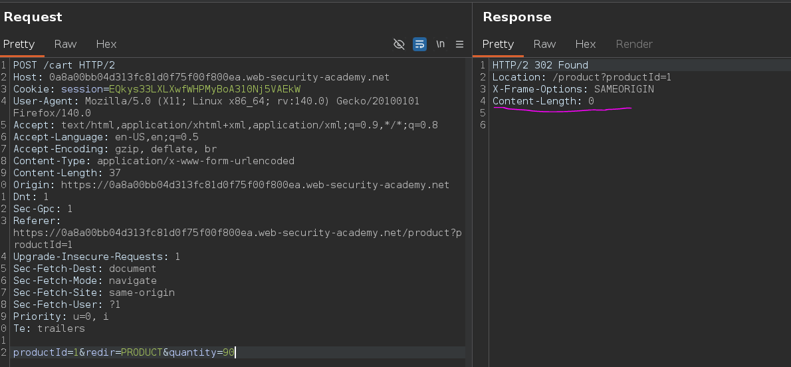Screen dimensions: 791x367
Task: Click the Host header value
Action: 219,77
